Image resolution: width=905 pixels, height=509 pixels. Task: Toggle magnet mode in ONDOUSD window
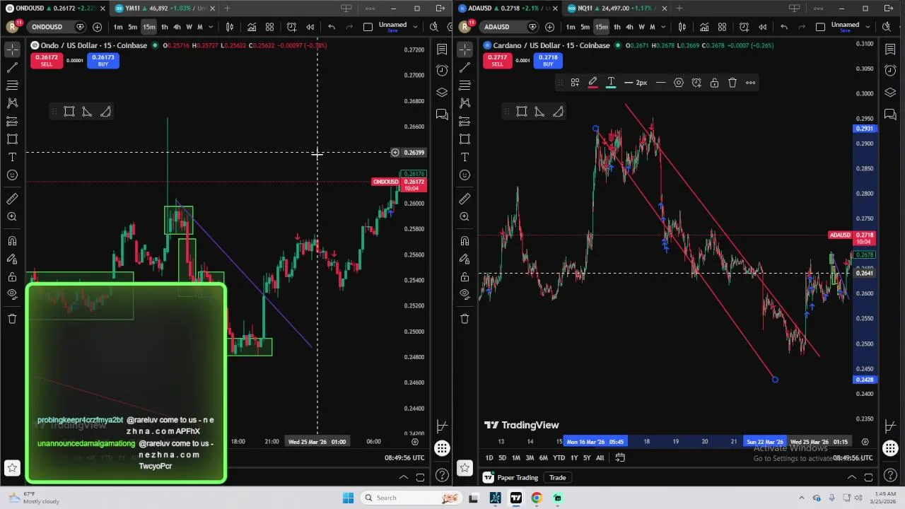12,241
